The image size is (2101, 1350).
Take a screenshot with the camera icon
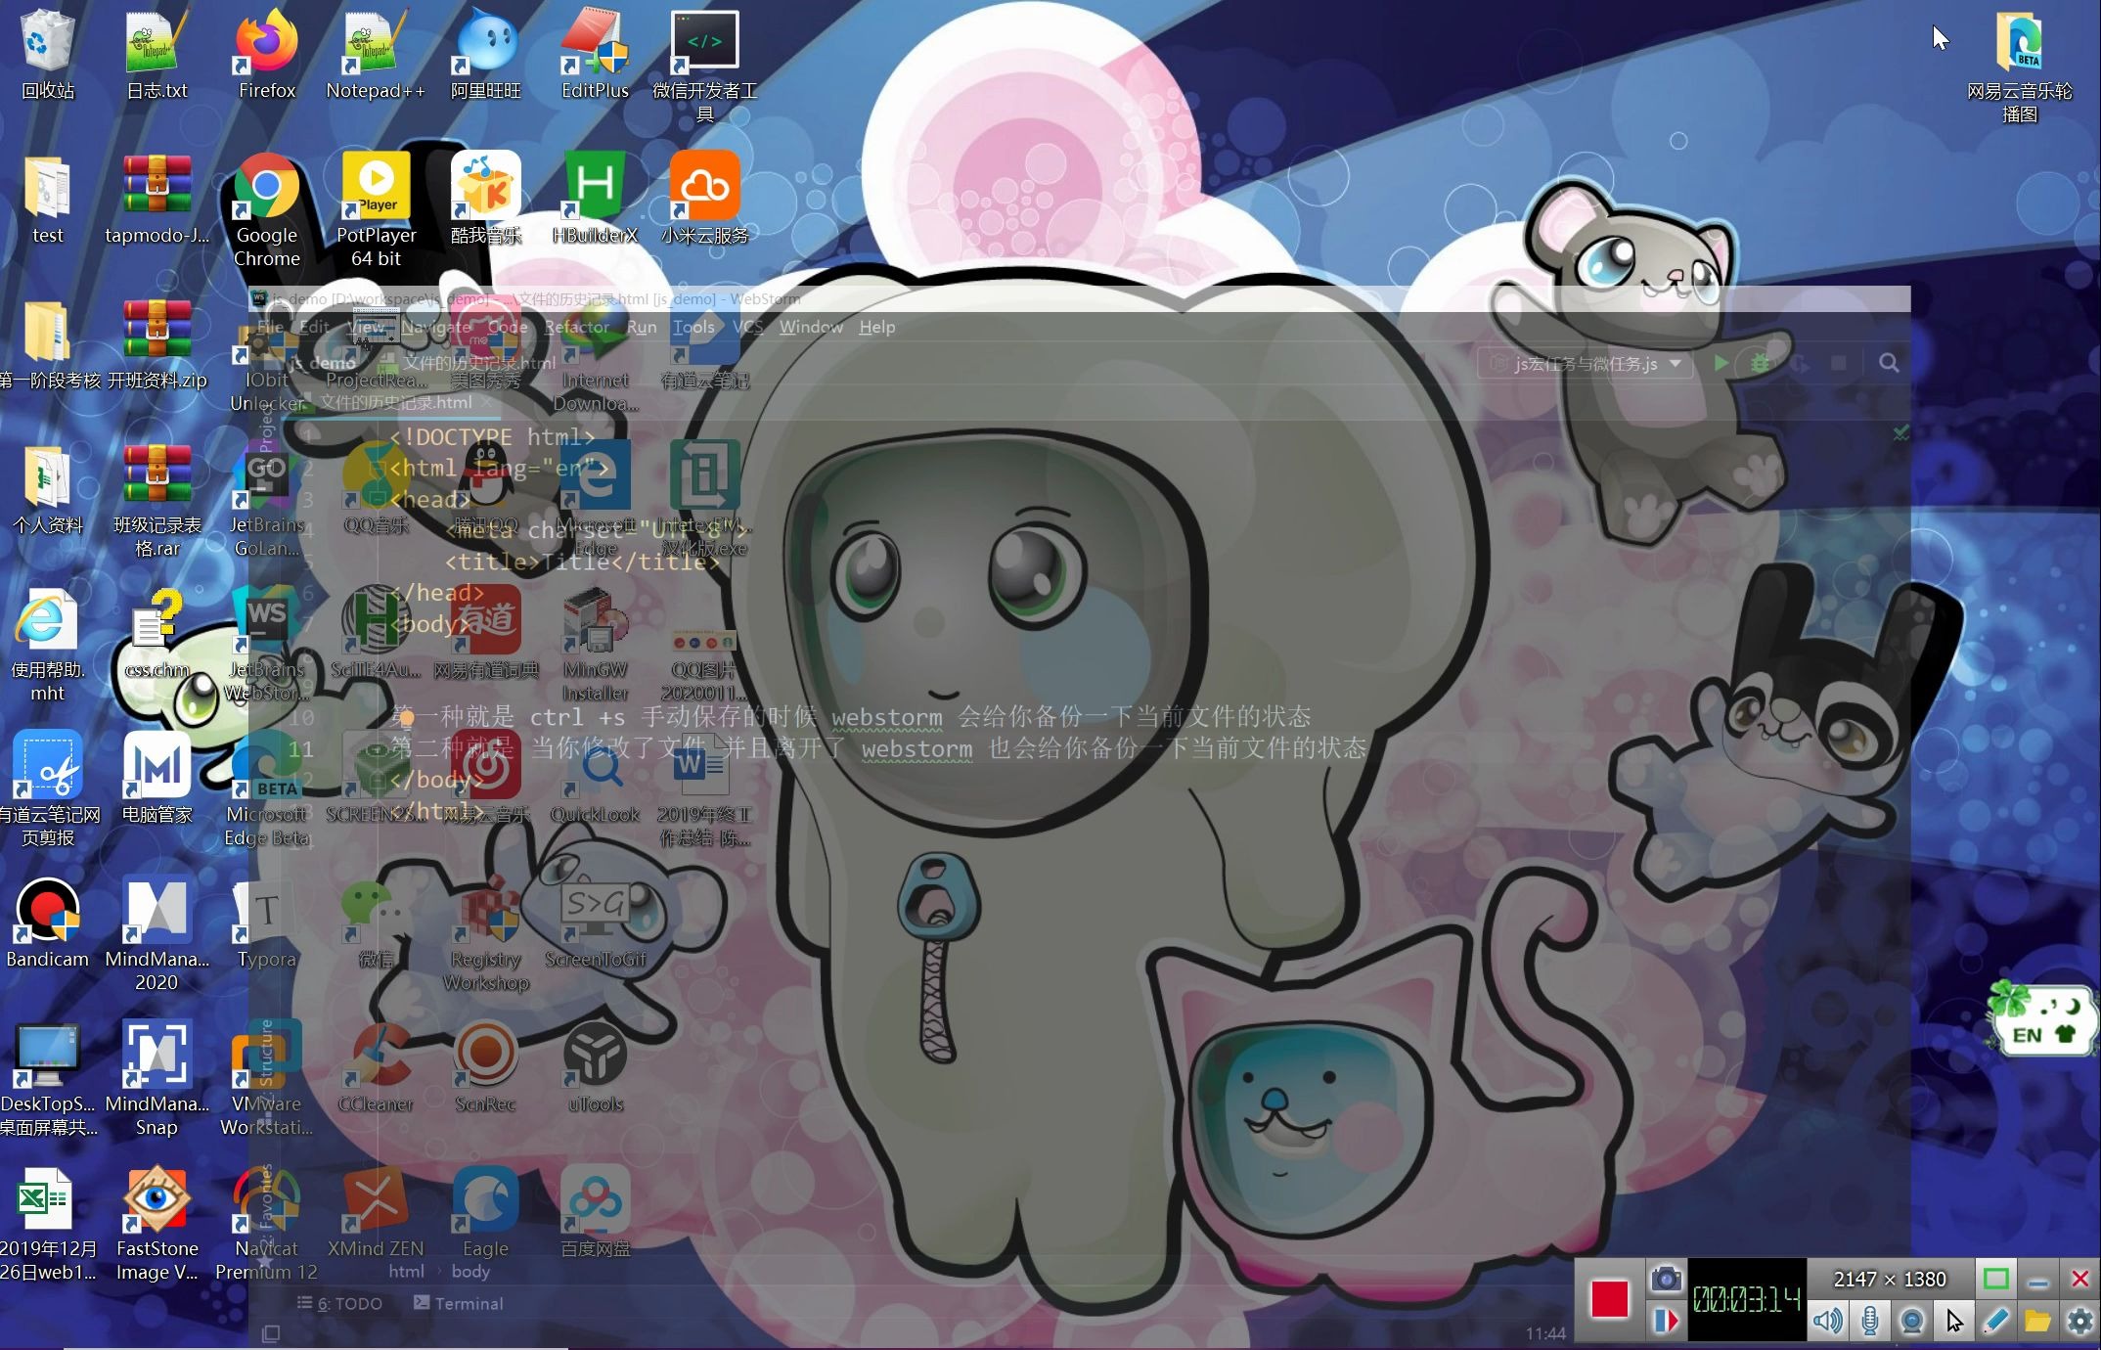pos(1666,1279)
